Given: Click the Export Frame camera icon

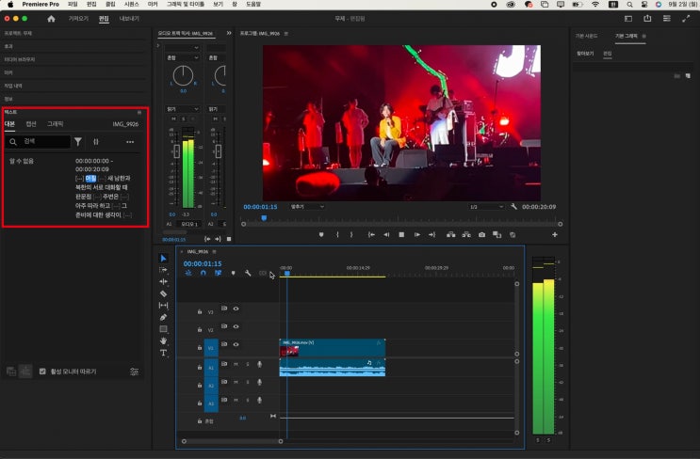Looking at the screenshot, I should pyautogui.click(x=481, y=234).
